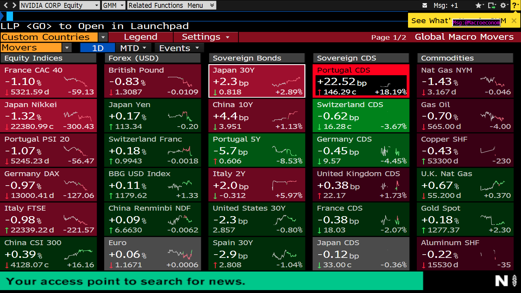Expand the Events dropdown

click(x=179, y=48)
